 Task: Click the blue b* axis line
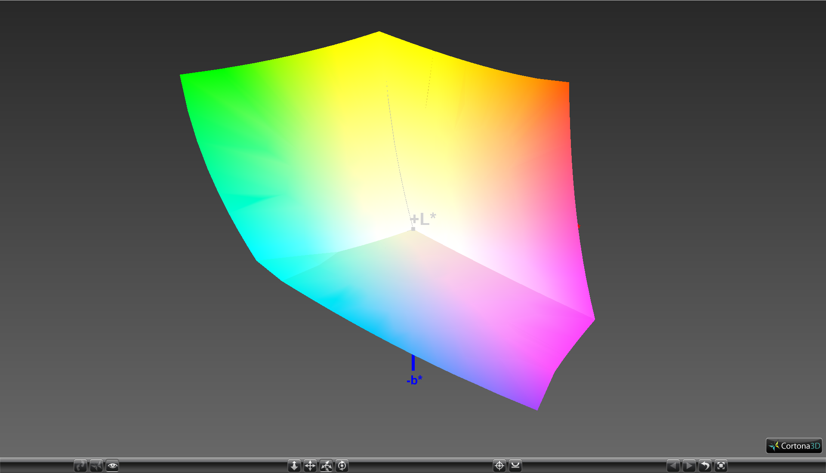(x=413, y=362)
